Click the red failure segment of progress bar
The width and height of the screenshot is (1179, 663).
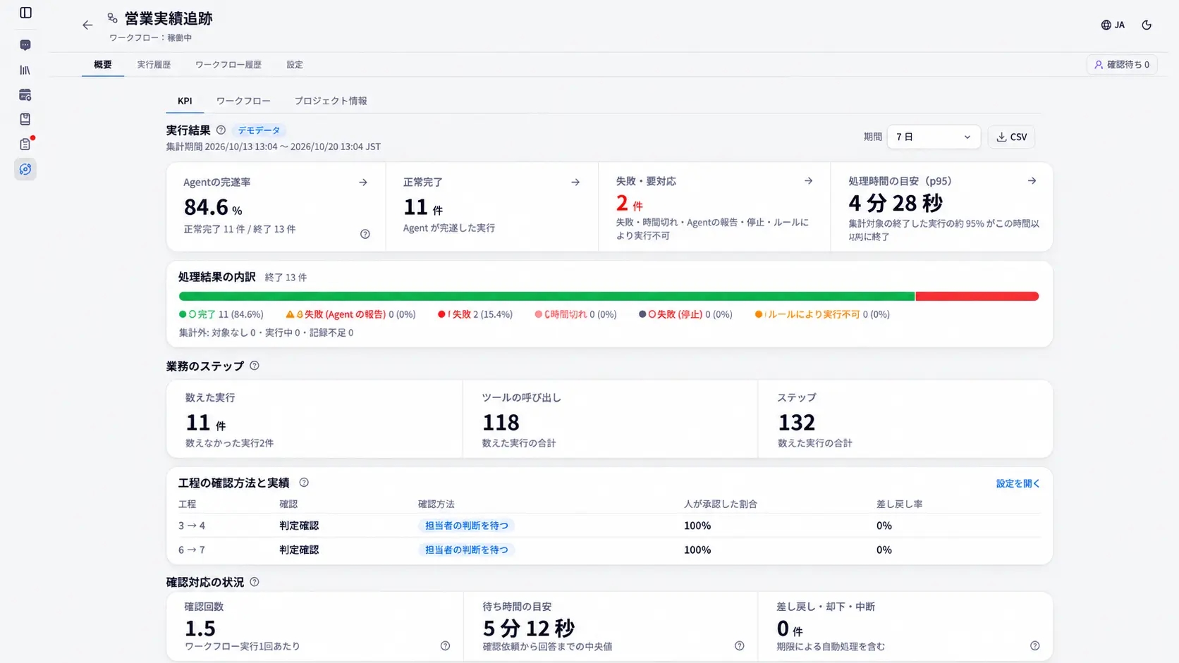coord(977,297)
